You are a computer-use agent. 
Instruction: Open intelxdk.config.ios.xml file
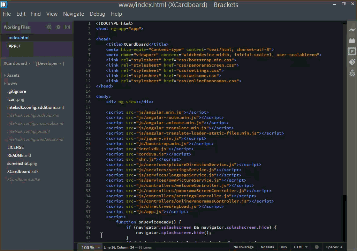29,131
